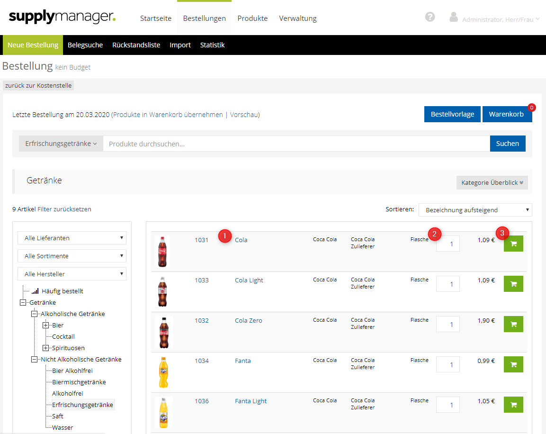Click the Filter zurücksetzen link
The width and height of the screenshot is (546, 434).
pyautogui.click(x=64, y=209)
